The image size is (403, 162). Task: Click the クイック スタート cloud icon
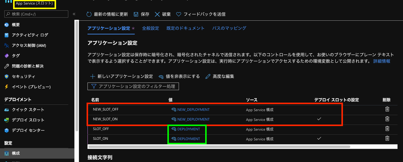point(6,110)
